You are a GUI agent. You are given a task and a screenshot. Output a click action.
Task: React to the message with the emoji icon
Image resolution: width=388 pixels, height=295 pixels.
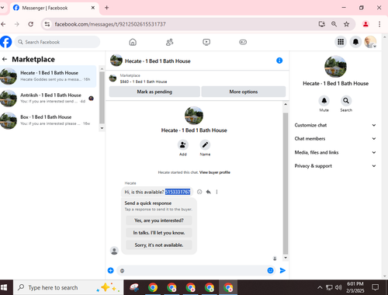(199, 192)
